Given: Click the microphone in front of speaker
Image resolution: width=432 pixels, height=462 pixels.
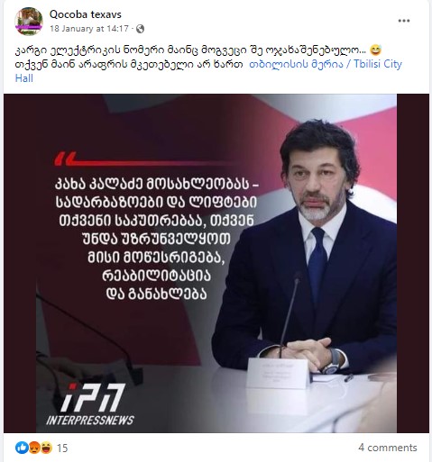Looking at the screenshot, I should tap(290, 313).
